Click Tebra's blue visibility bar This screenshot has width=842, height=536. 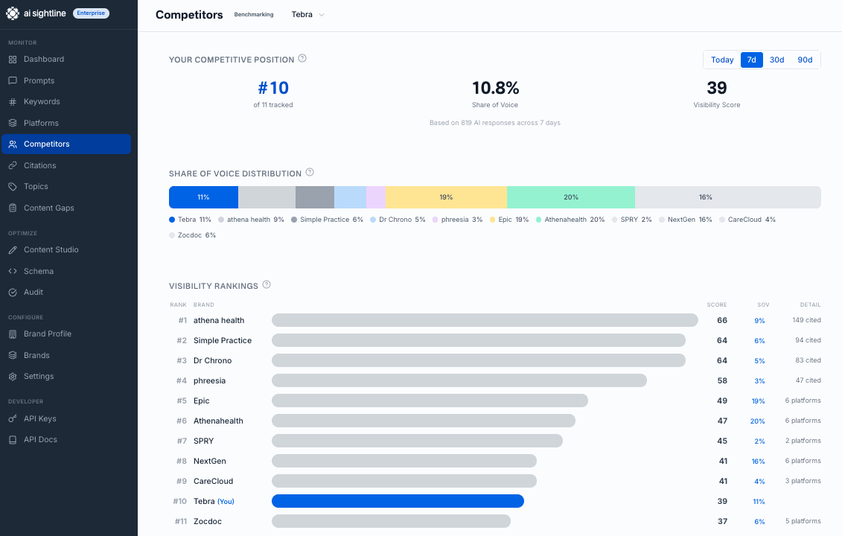[398, 501]
